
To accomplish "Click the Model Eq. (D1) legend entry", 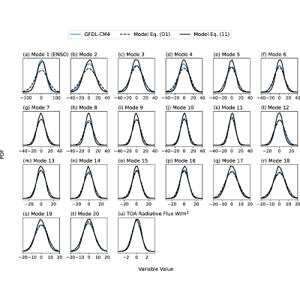I will (x=145, y=34).
